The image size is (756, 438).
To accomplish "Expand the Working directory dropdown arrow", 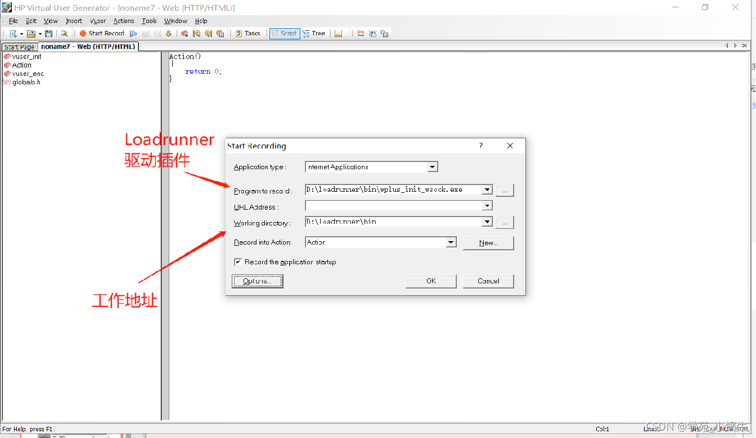I will pyautogui.click(x=488, y=222).
